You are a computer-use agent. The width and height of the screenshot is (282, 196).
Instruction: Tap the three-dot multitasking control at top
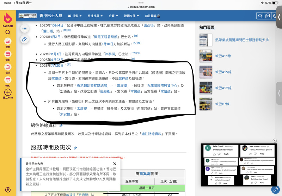coord(141,3)
